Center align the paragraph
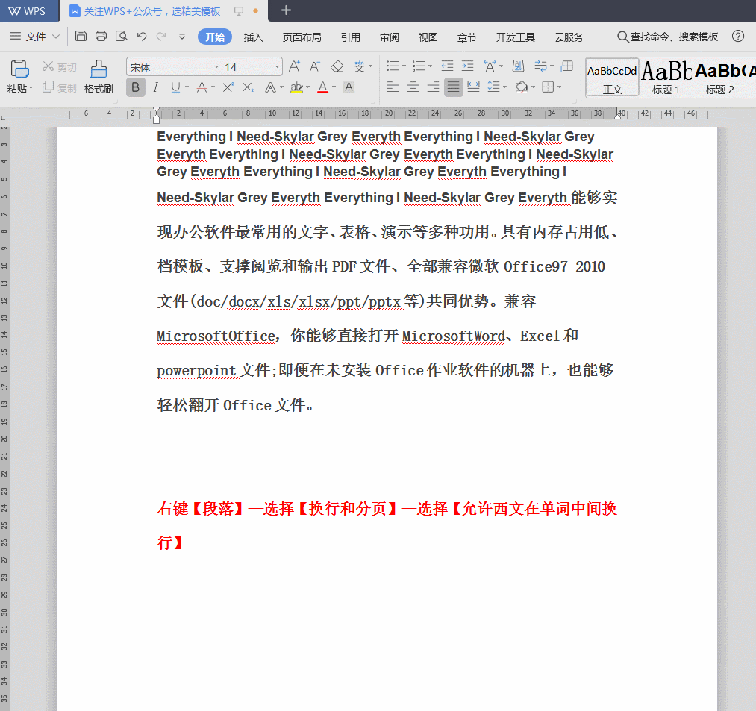756x711 pixels. 413,87
